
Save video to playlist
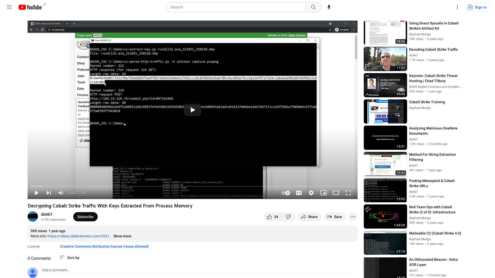coord(335,217)
